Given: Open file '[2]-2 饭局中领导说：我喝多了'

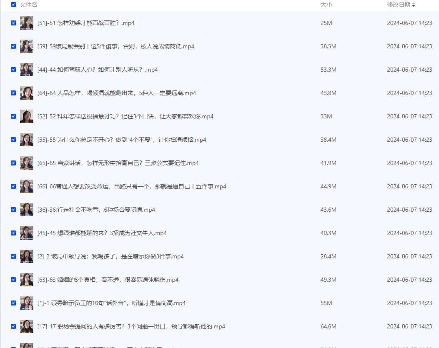Looking at the screenshot, I should coord(110,256).
